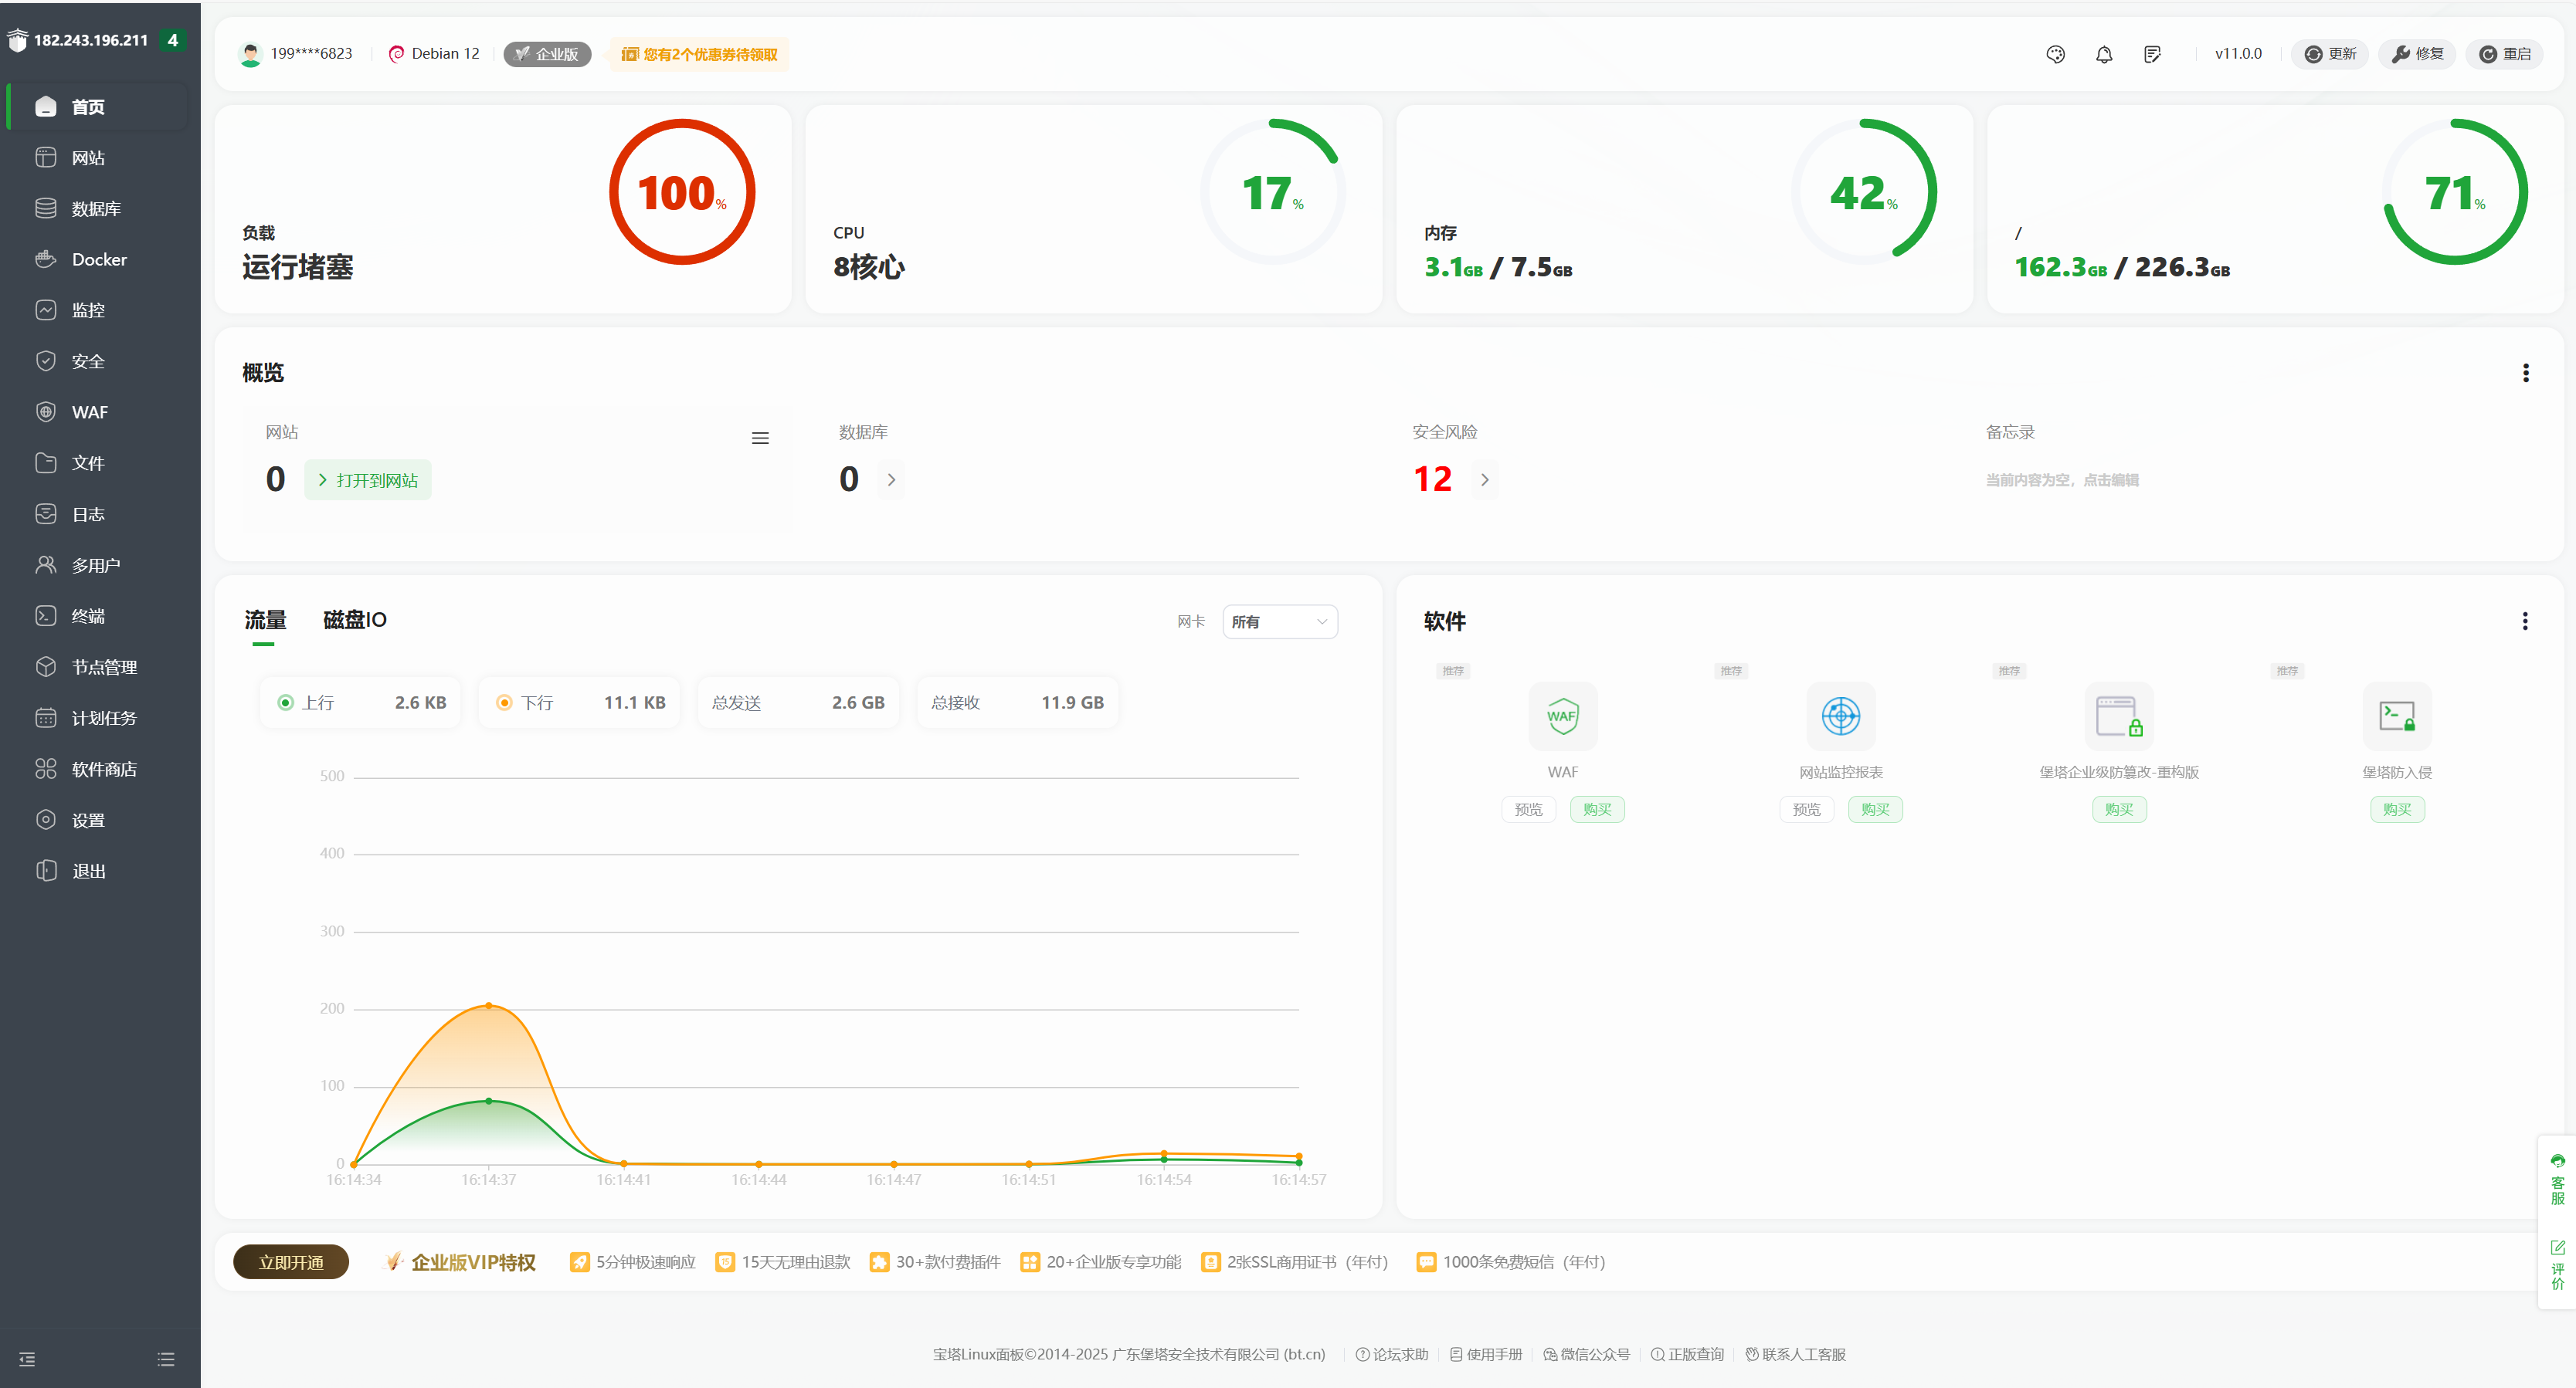Open the 终端 terminal from the sidebar
Image resolution: width=2576 pixels, height=1388 pixels.
87,615
